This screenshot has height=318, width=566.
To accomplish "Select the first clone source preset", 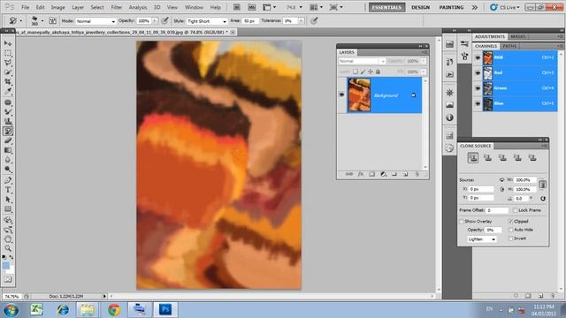I will [473, 157].
